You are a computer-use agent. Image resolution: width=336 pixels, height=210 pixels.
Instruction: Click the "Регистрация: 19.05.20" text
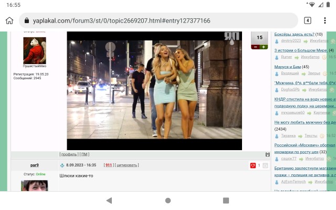tap(31, 74)
